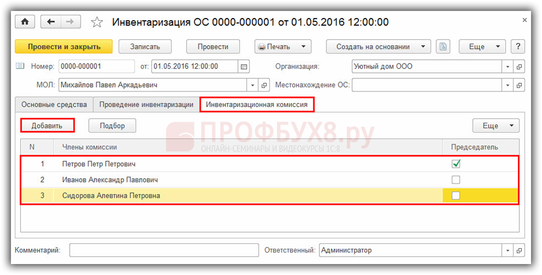542x275 pixels.
Task: Open the Организация dropdown arrow
Action: pos(507,67)
